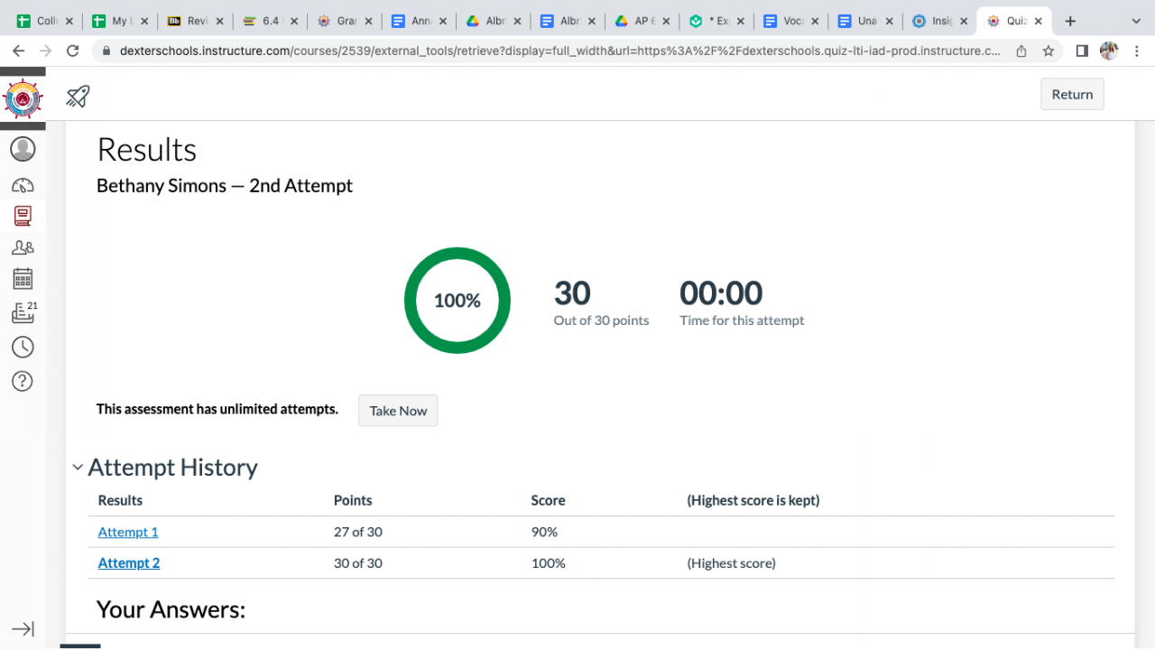Switch to the Vocabulary document tab
This screenshot has height=650, width=1155.
(x=784, y=21)
